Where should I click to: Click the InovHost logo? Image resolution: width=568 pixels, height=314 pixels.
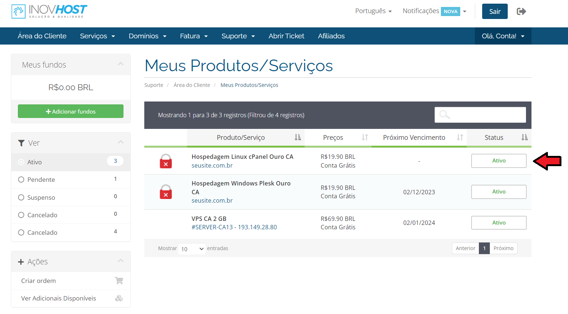pyautogui.click(x=49, y=11)
